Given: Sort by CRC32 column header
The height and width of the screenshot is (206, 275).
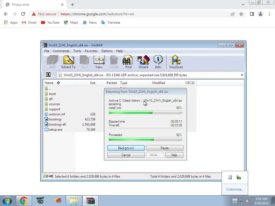Looking at the screenshot, I should (x=187, y=83).
